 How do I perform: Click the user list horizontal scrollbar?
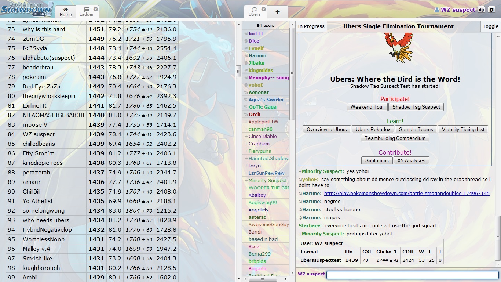tap(263, 279)
